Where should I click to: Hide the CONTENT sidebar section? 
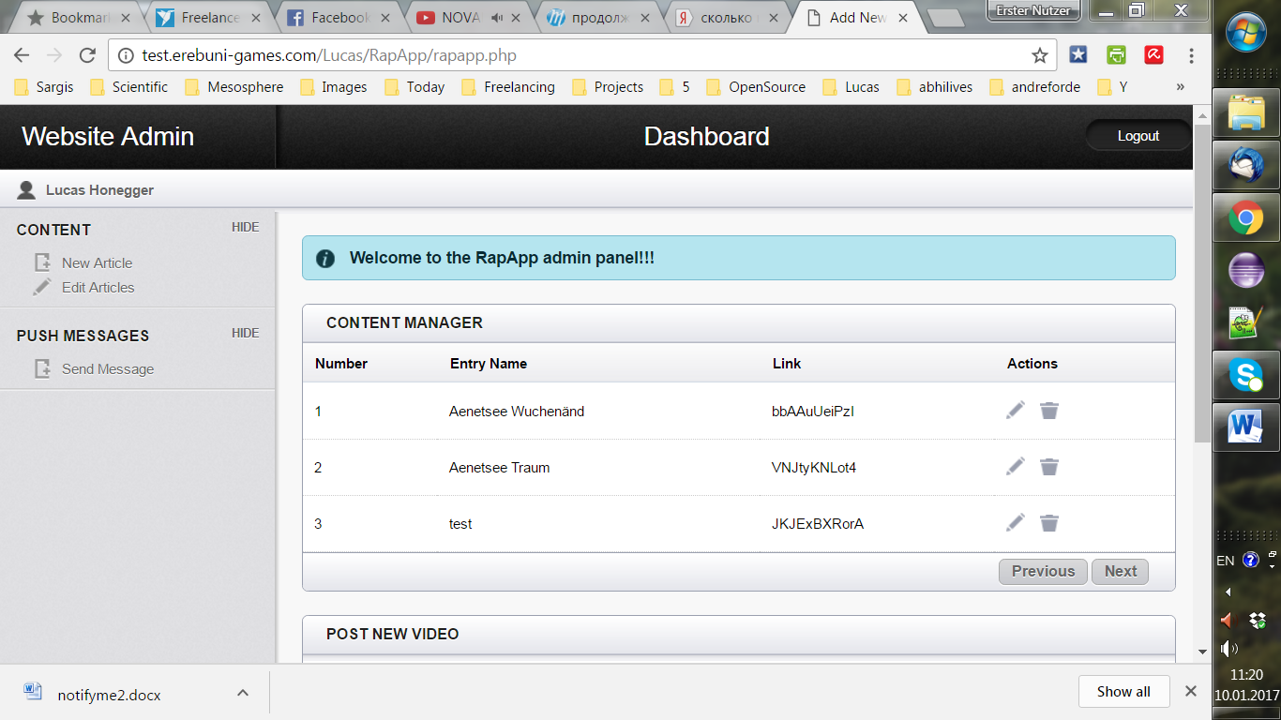[x=246, y=227]
